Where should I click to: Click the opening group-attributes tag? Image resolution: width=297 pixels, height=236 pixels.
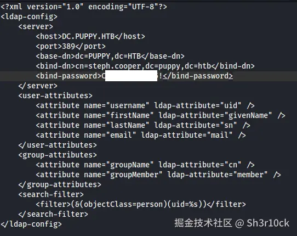[58, 155]
